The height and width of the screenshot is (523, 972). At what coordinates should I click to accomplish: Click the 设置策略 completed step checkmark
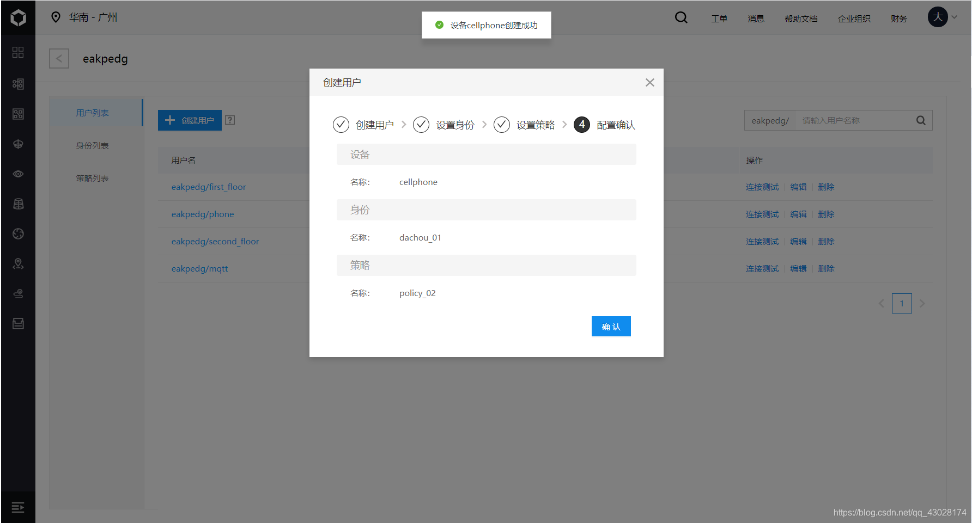502,125
